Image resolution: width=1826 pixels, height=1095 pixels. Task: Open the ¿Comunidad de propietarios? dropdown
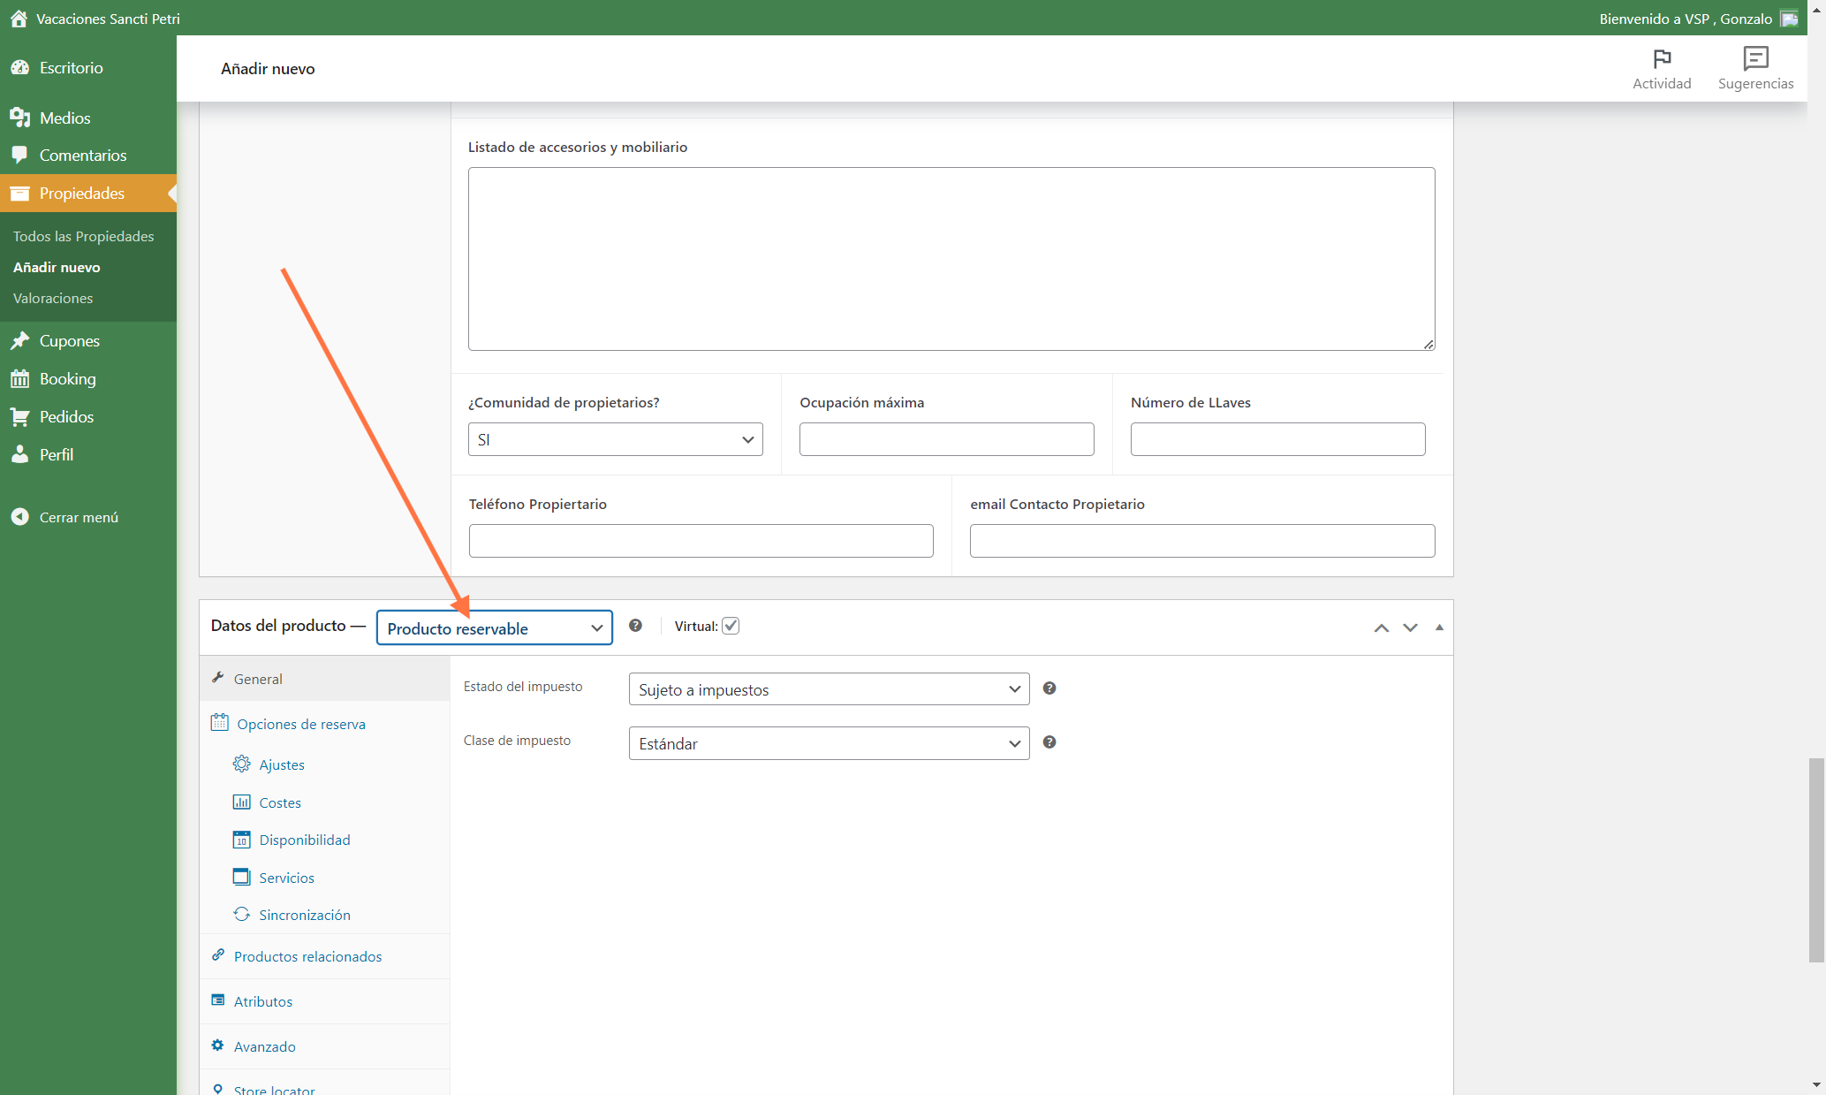(x=616, y=439)
